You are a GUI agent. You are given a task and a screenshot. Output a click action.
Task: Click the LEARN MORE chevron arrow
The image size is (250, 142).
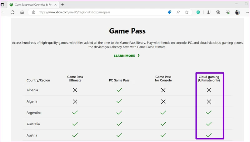(x=138, y=56)
